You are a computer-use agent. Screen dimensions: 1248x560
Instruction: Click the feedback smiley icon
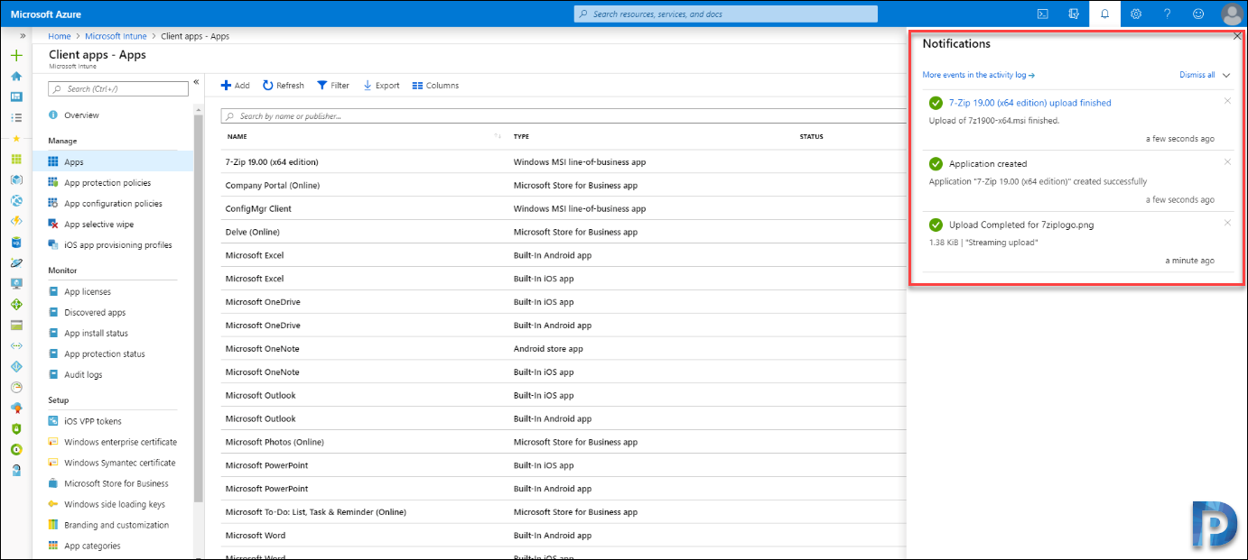pos(1198,14)
